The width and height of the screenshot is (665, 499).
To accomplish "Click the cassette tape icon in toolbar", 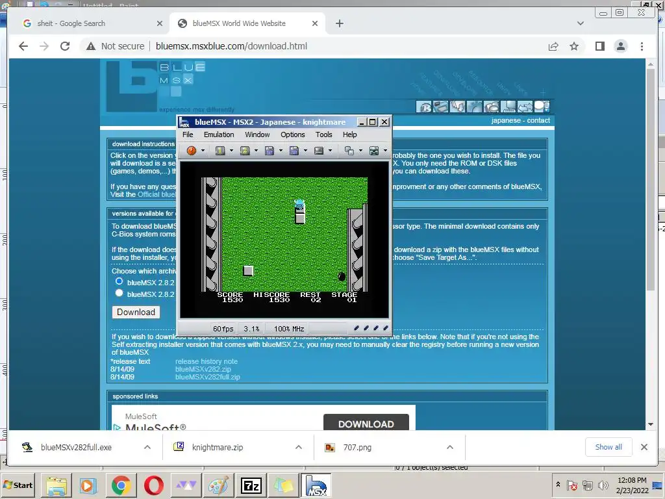I will coord(319,151).
